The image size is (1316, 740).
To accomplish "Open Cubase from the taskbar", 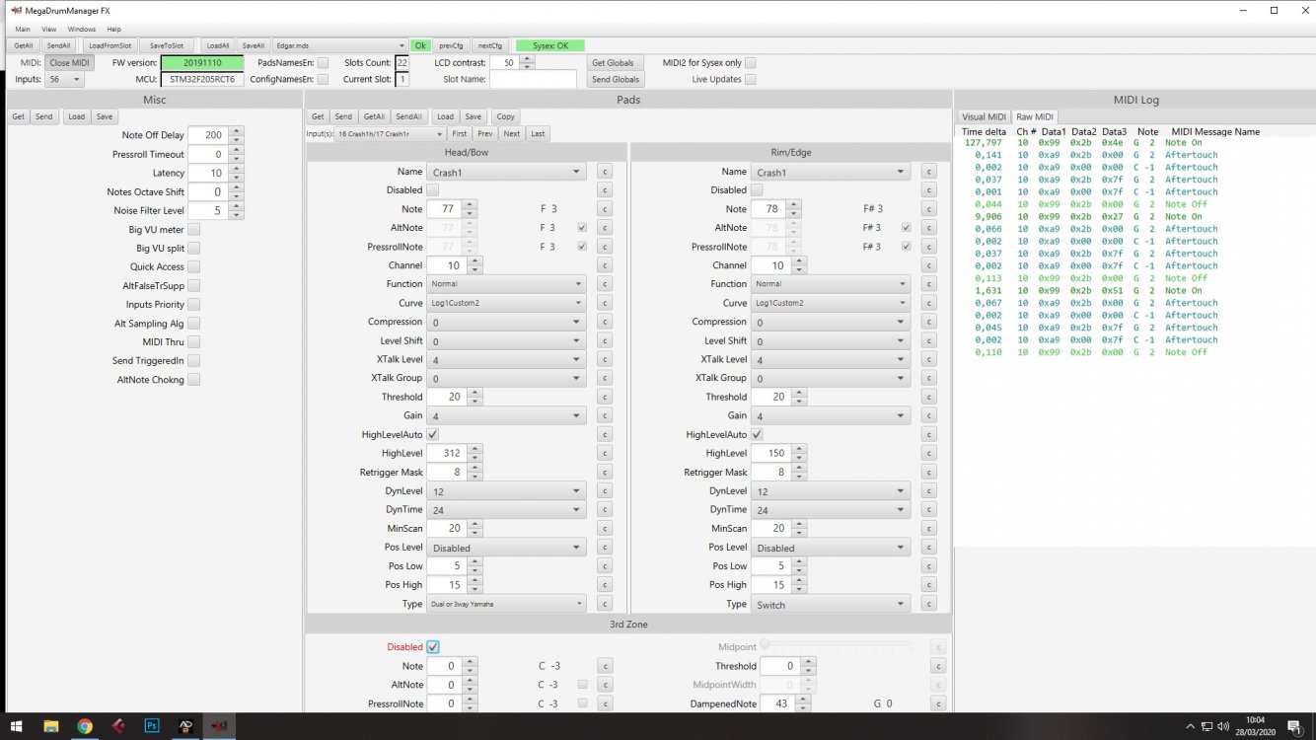I will coord(118,725).
